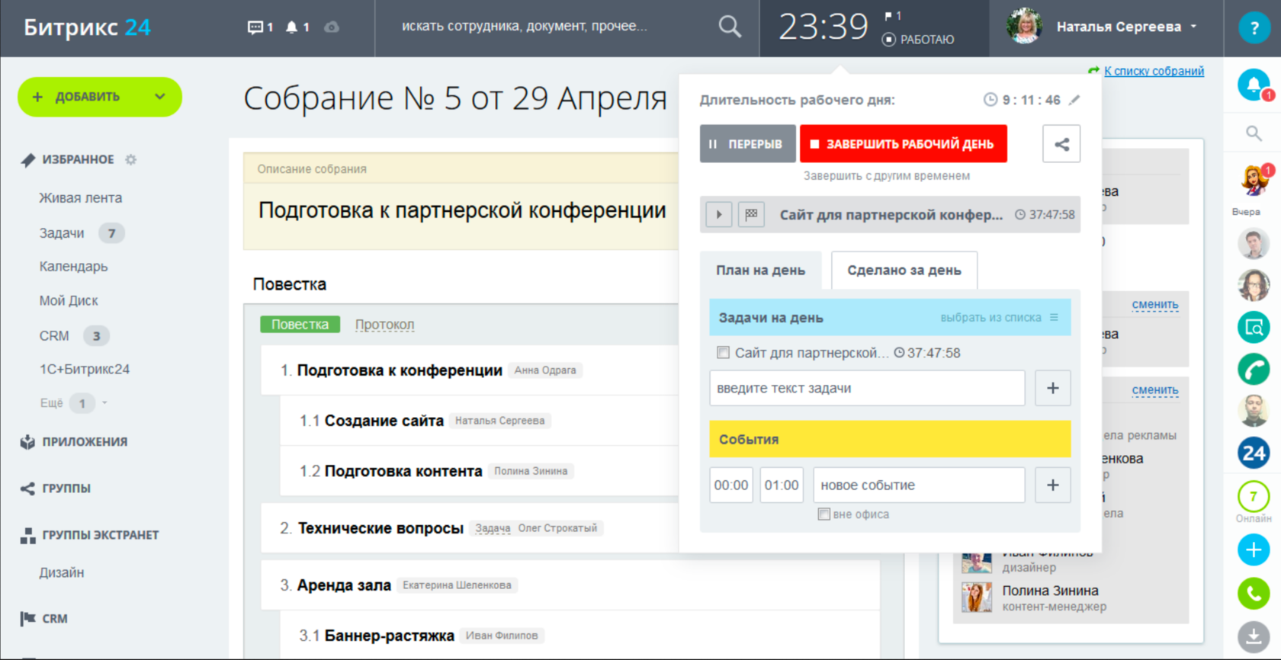Click the round green phone call button
Viewport: 1281px width, 660px height.
click(1254, 593)
